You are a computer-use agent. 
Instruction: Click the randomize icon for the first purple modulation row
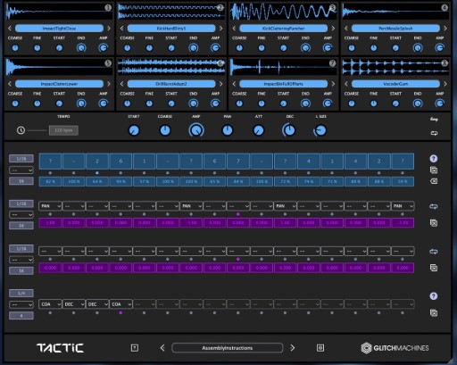[434, 223]
